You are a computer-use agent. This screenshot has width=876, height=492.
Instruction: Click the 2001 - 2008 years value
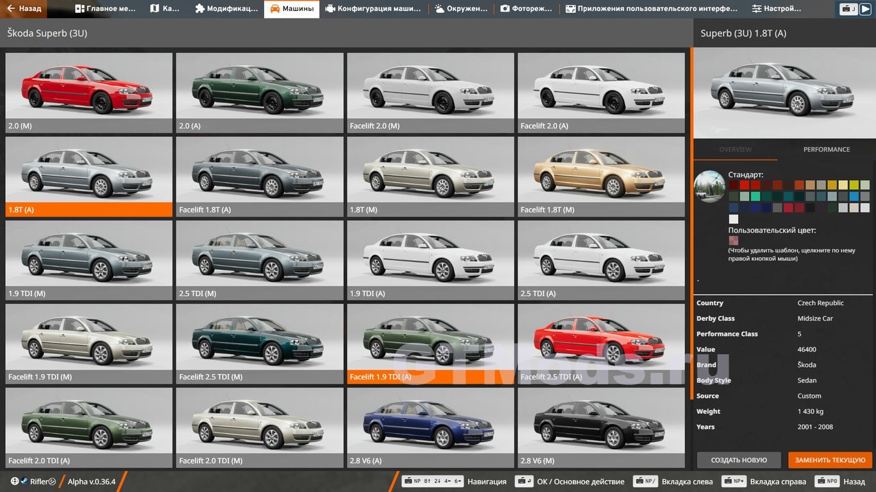(x=815, y=427)
